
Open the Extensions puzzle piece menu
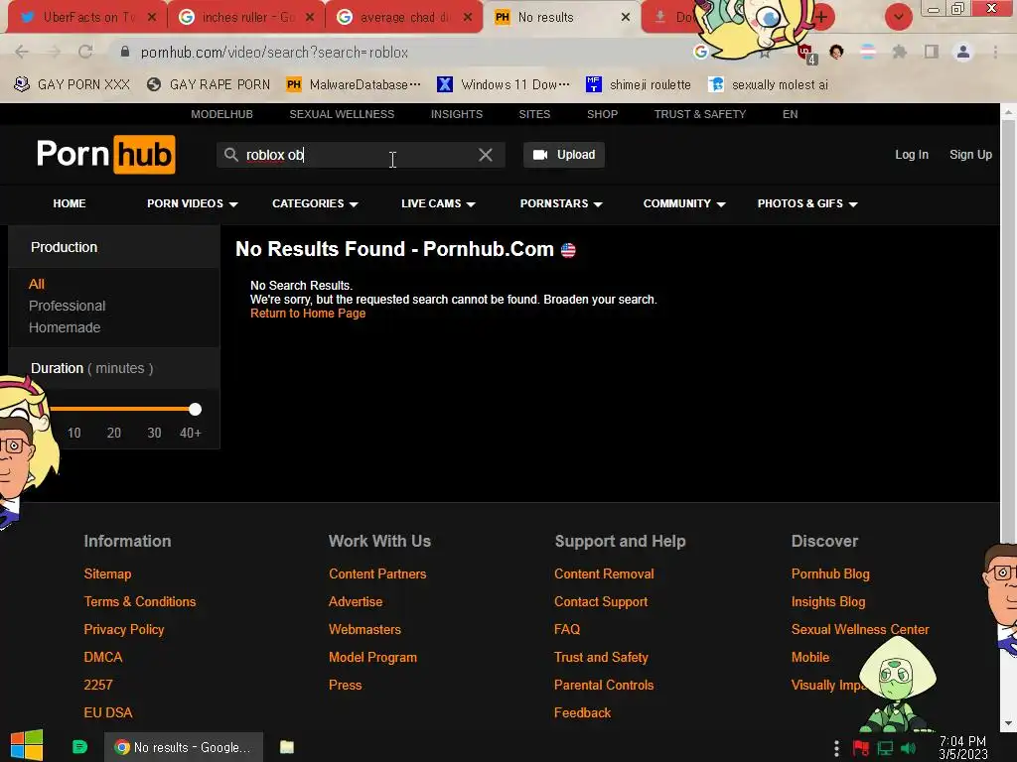[x=899, y=52]
